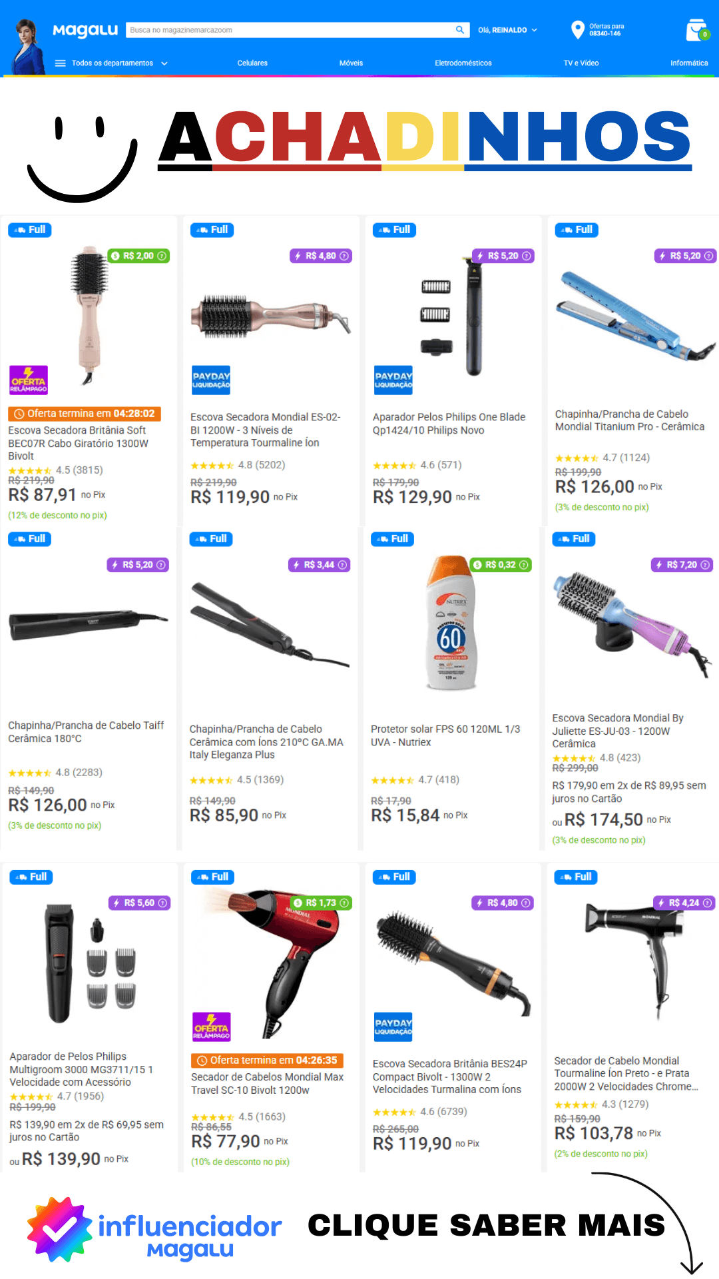Select the location pin icon for offers
The height and width of the screenshot is (1279, 719).
(577, 30)
